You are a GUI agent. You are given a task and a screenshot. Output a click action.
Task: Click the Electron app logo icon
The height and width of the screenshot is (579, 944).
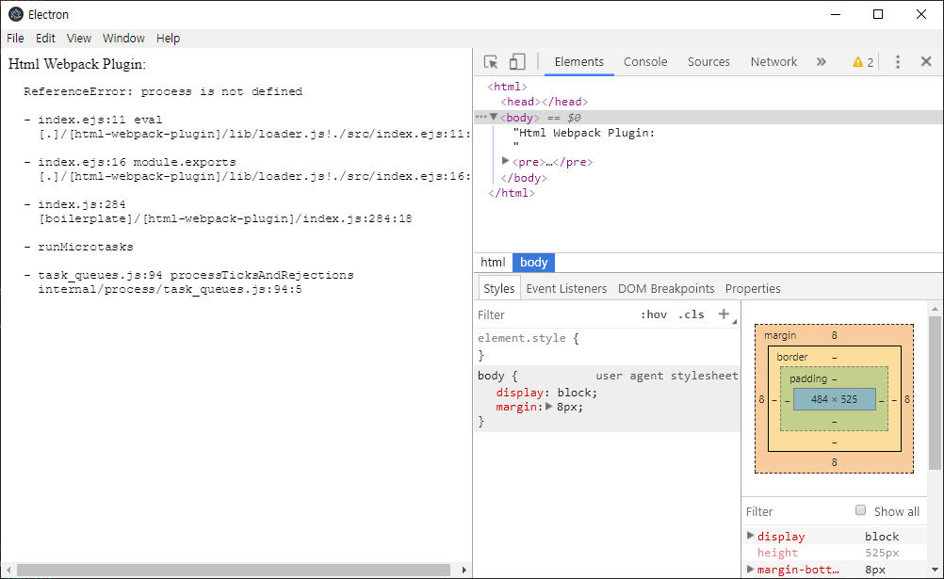click(x=16, y=14)
